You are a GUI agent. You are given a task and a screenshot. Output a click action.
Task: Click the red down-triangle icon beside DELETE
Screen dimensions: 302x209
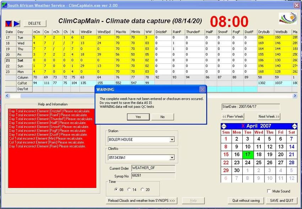click(9, 23)
